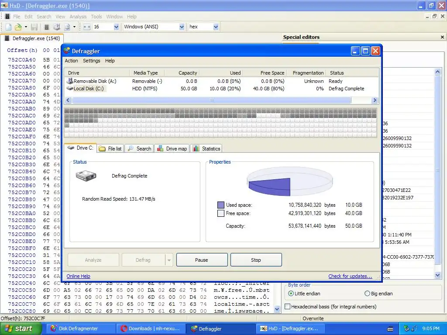447x335 pixels.
Task: Open the HxD Analysis menu
Action: [x=78, y=17]
